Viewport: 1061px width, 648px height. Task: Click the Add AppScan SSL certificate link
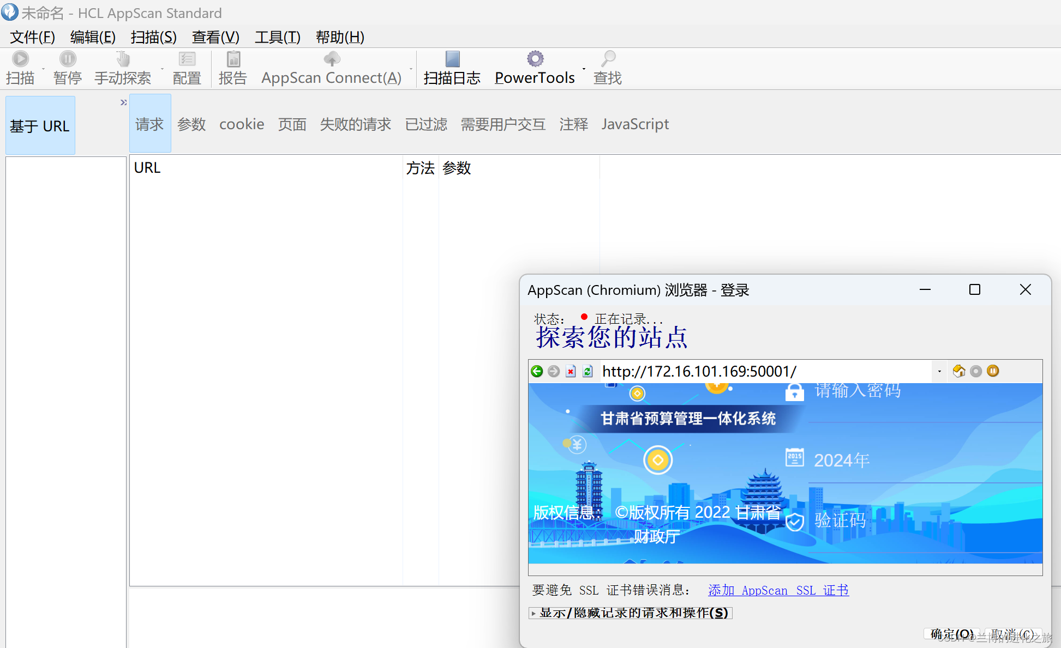[x=778, y=590]
